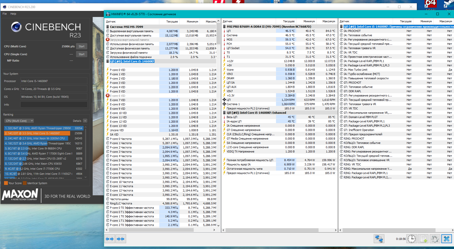454x249 pixels.
Task: Select ranking row "9. 4C/8T @ 4.2 GHz, Intel Core i7-7700K CPU"
Action: (x=44, y=169)
